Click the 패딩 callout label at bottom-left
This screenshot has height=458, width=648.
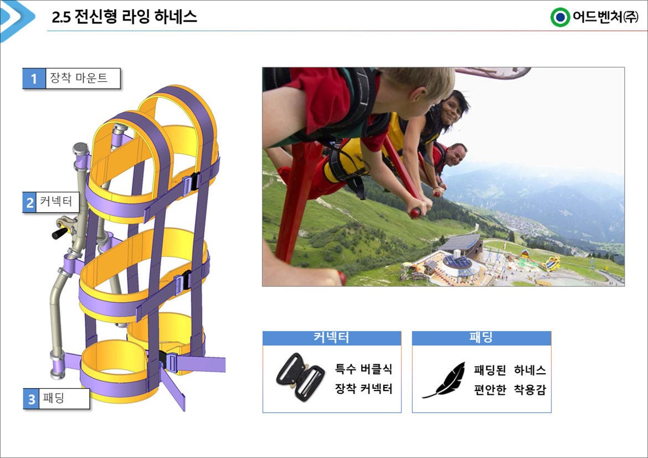pos(64,399)
